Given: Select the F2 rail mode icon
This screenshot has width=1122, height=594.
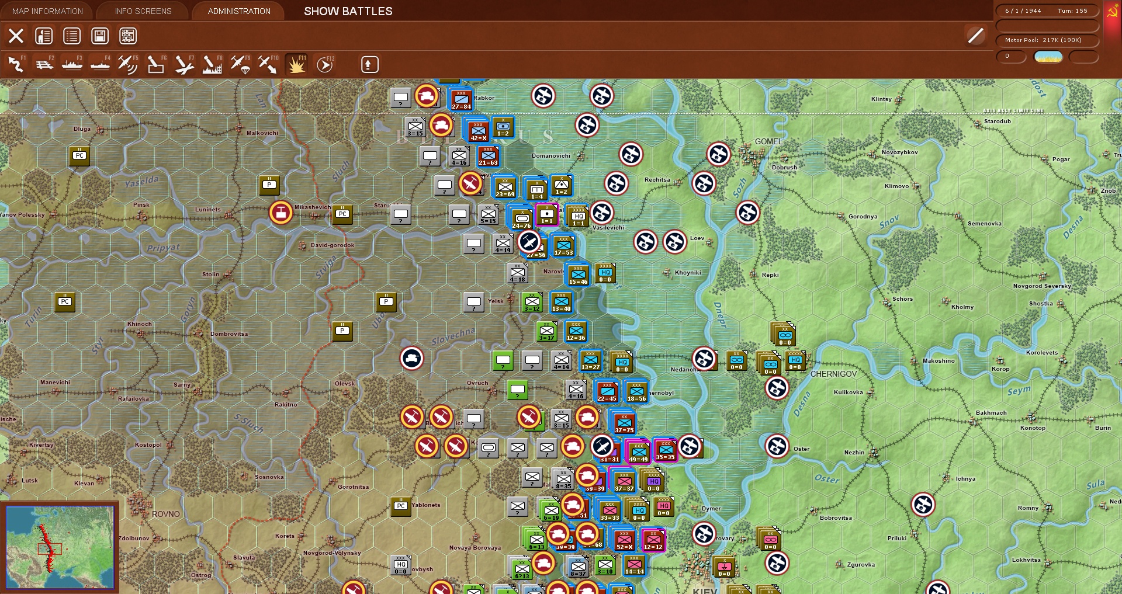Looking at the screenshot, I should coord(44,64).
